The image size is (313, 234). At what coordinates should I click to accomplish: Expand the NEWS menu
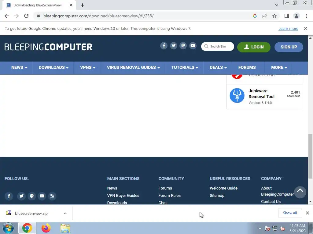tap(19, 67)
